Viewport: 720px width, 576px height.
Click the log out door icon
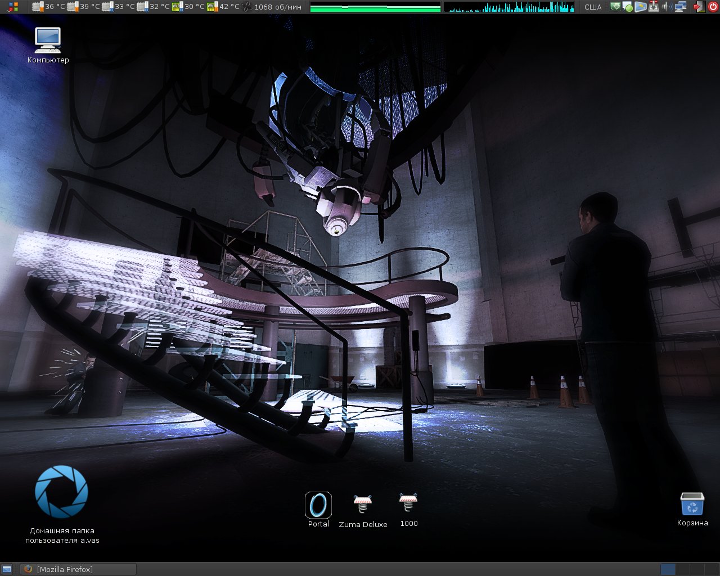[x=699, y=7]
